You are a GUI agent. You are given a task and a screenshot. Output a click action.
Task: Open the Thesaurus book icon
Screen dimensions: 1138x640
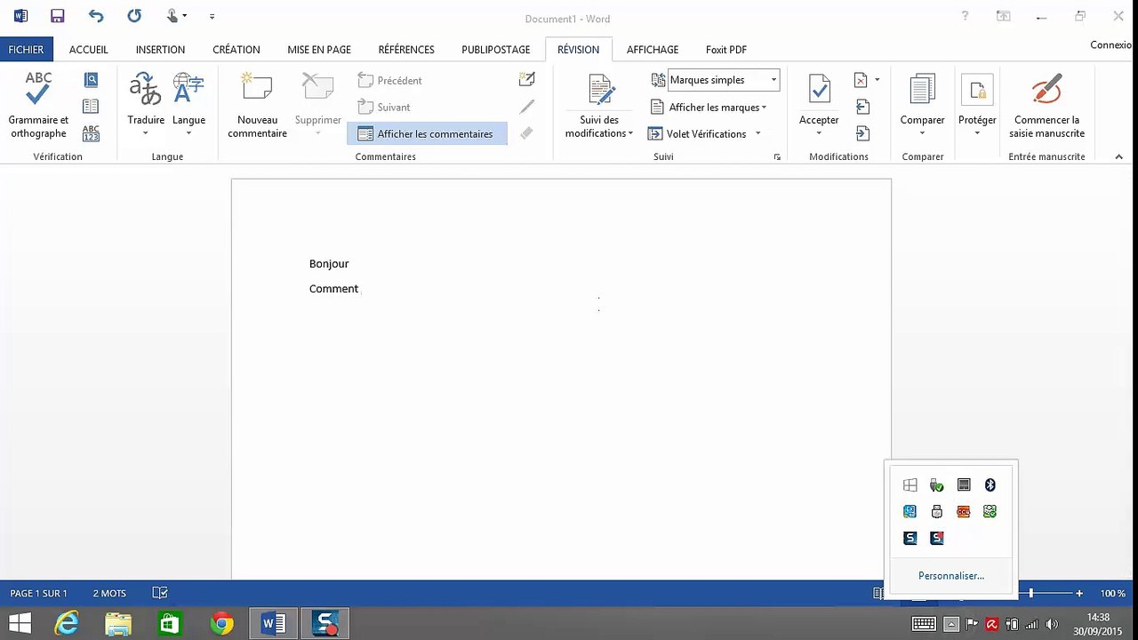click(91, 107)
